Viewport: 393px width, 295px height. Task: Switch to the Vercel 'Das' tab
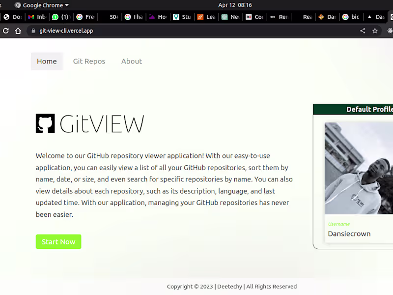pos(376,17)
